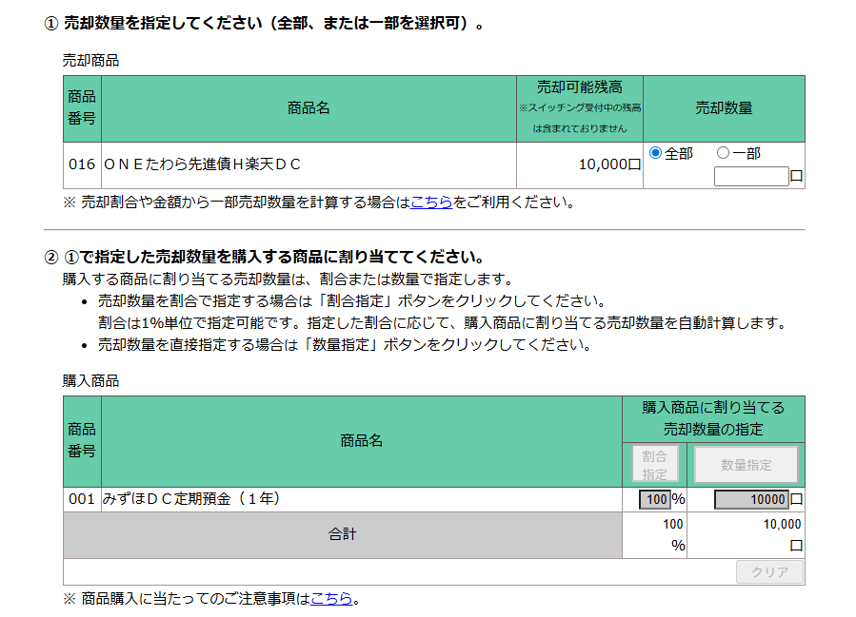Open the こちら link for purchase notes
The image size is (856, 617).
click(x=331, y=598)
